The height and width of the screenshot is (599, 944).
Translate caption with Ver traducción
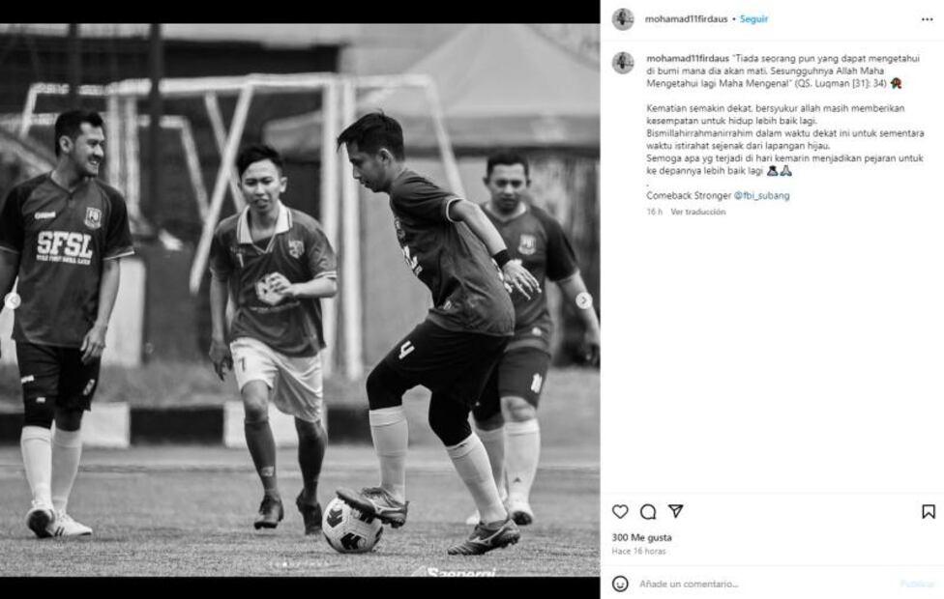click(697, 212)
